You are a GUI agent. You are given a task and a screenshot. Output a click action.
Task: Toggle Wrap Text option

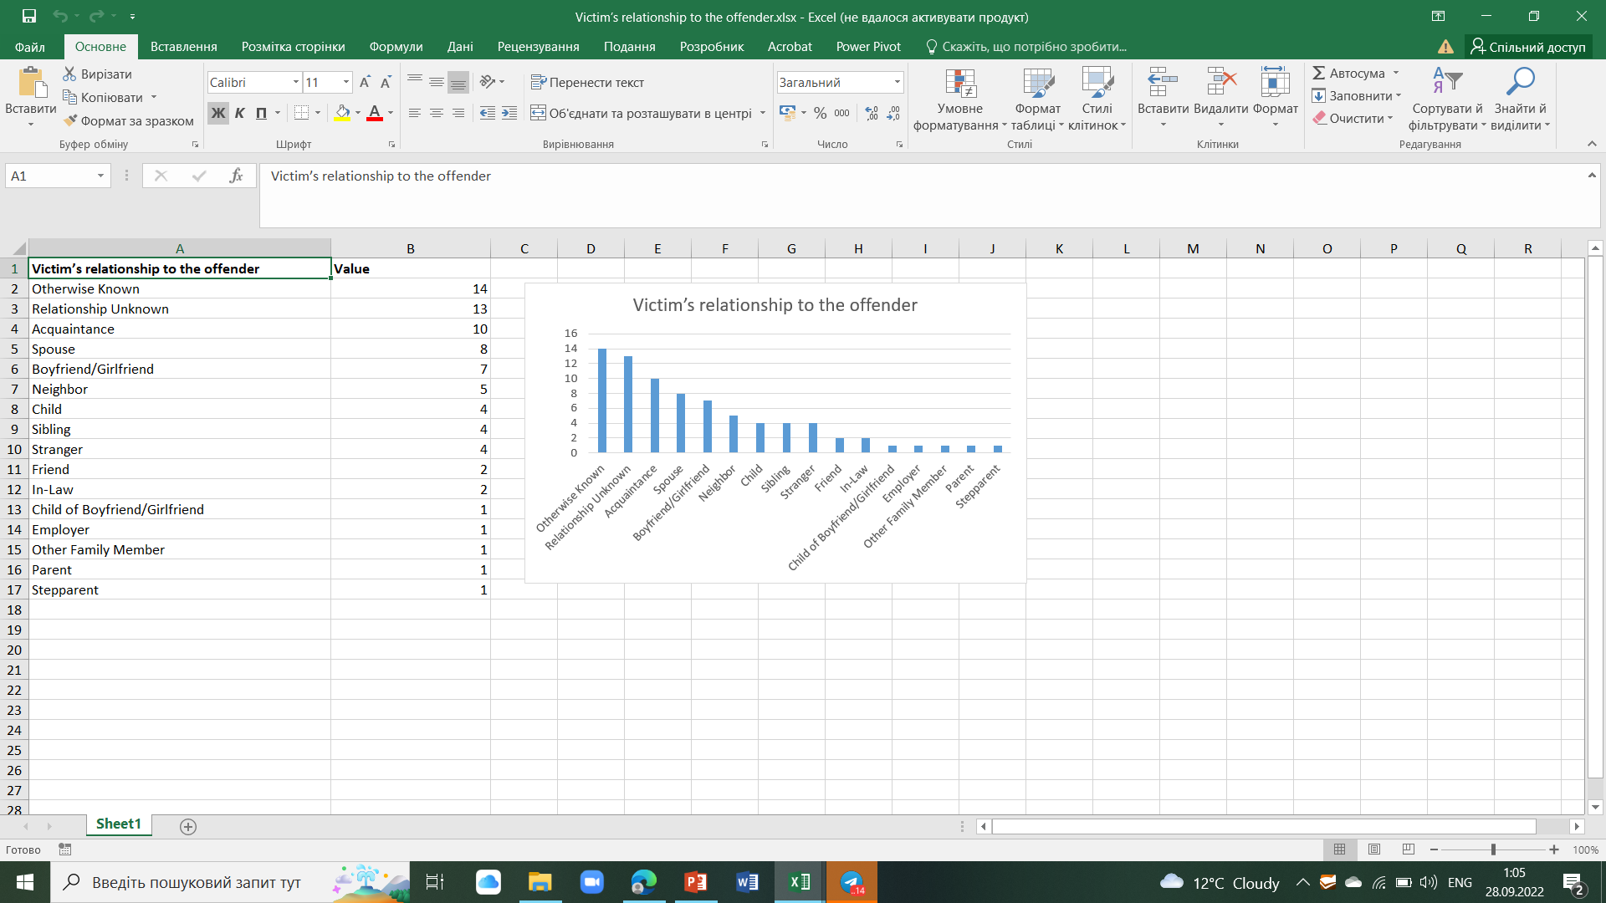[x=588, y=82]
